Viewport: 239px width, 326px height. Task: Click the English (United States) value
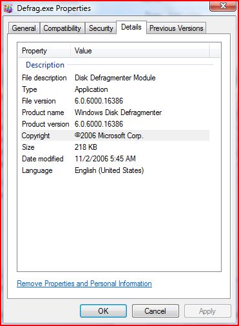tap(110, 170)
